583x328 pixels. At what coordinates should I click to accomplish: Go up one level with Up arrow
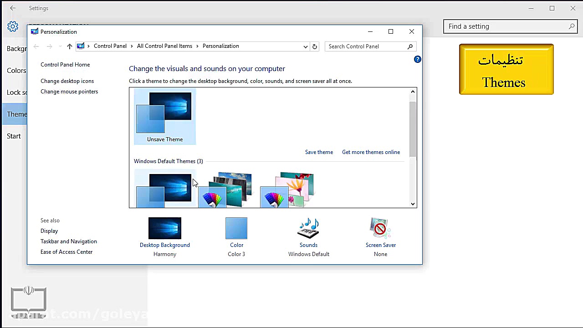coord(69,46)
